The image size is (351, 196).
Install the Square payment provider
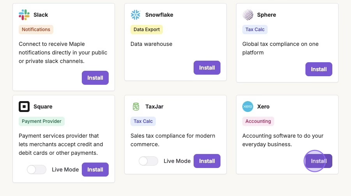click(x=95, y=170)
